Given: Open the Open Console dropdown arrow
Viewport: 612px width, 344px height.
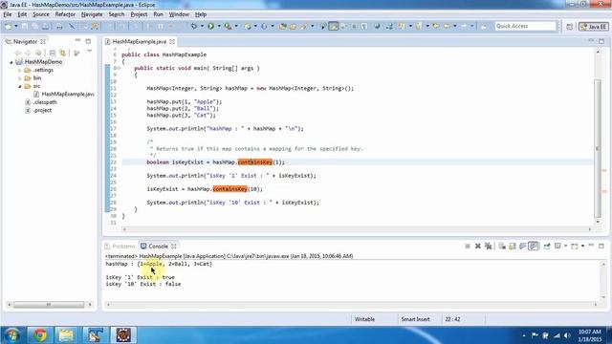Looking at the screenshot, I should pyautogui.click(x=582, y=247).
